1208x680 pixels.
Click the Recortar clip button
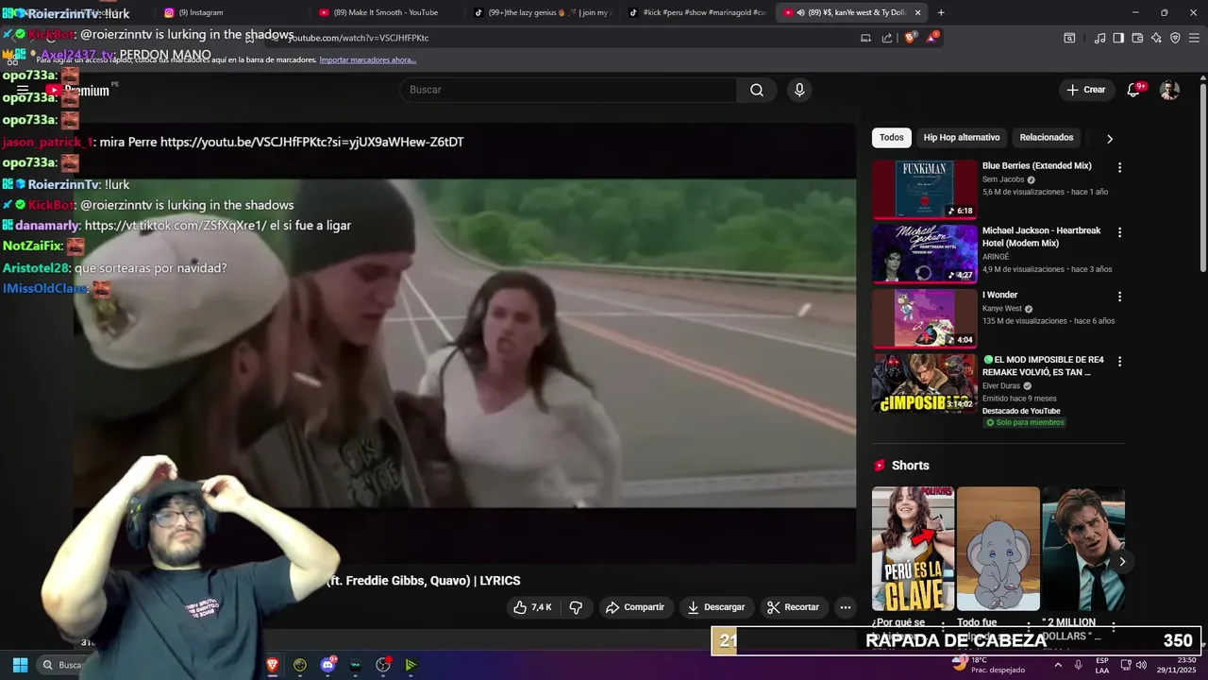point(793,607)
